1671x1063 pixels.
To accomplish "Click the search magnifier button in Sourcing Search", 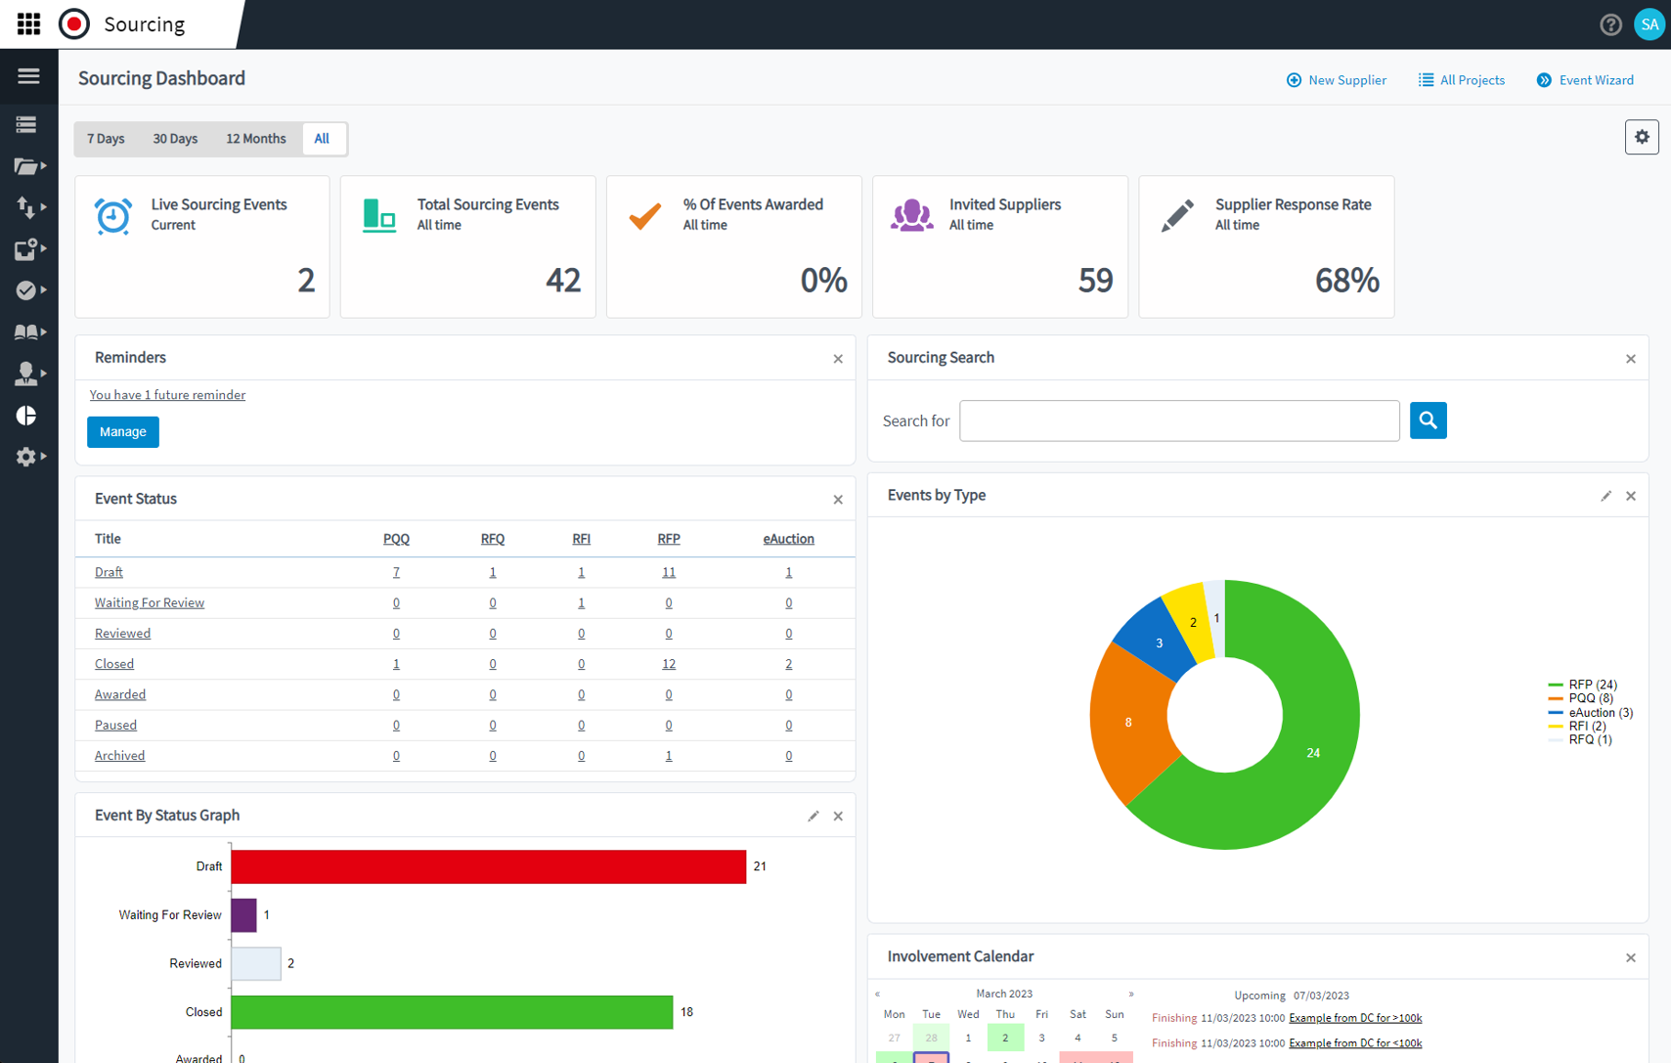I will pyautogui.click(x=1428, y=421).
